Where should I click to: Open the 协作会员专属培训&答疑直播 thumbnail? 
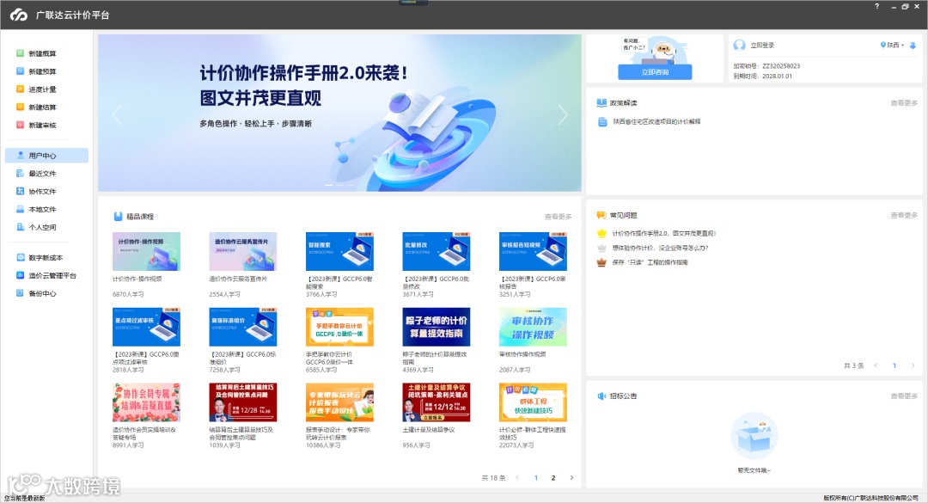146,402
